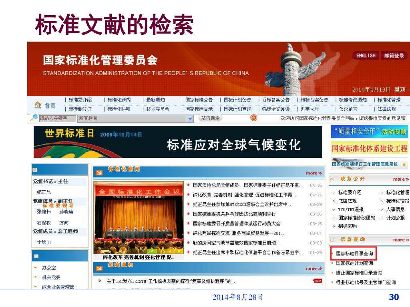Open 国家标准公告 menu item
Image resolution: width=410 pixels, height=307 pixels.
pyautogui.click(x=199, y=100)
